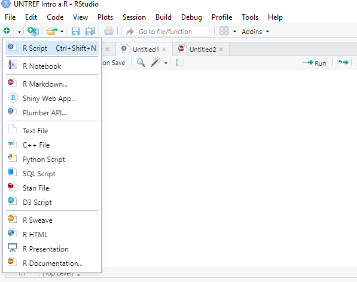This screenshot has width=357, height=282.
Task: Click the Create a Project icon
Action: click(33, 31)
